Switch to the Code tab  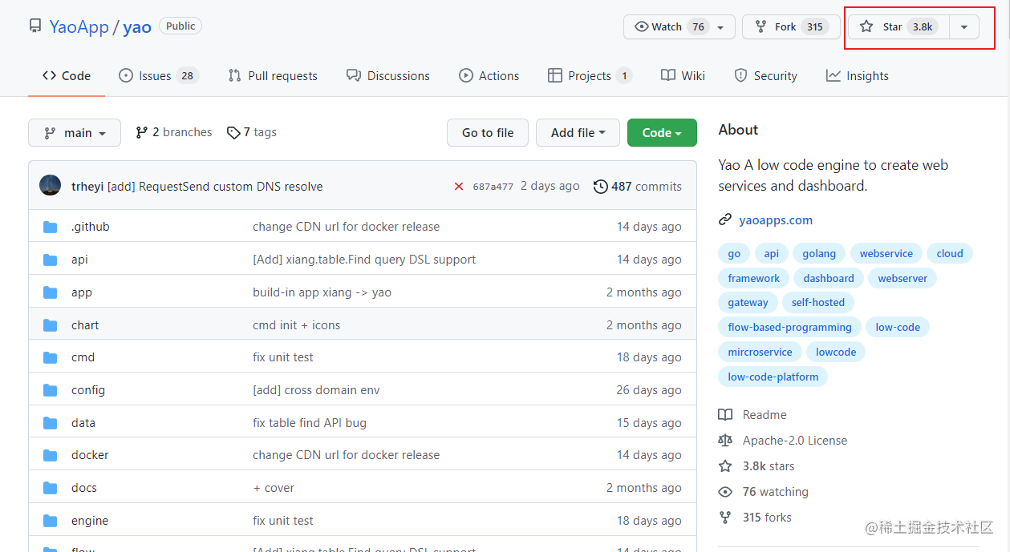point(67,75)
